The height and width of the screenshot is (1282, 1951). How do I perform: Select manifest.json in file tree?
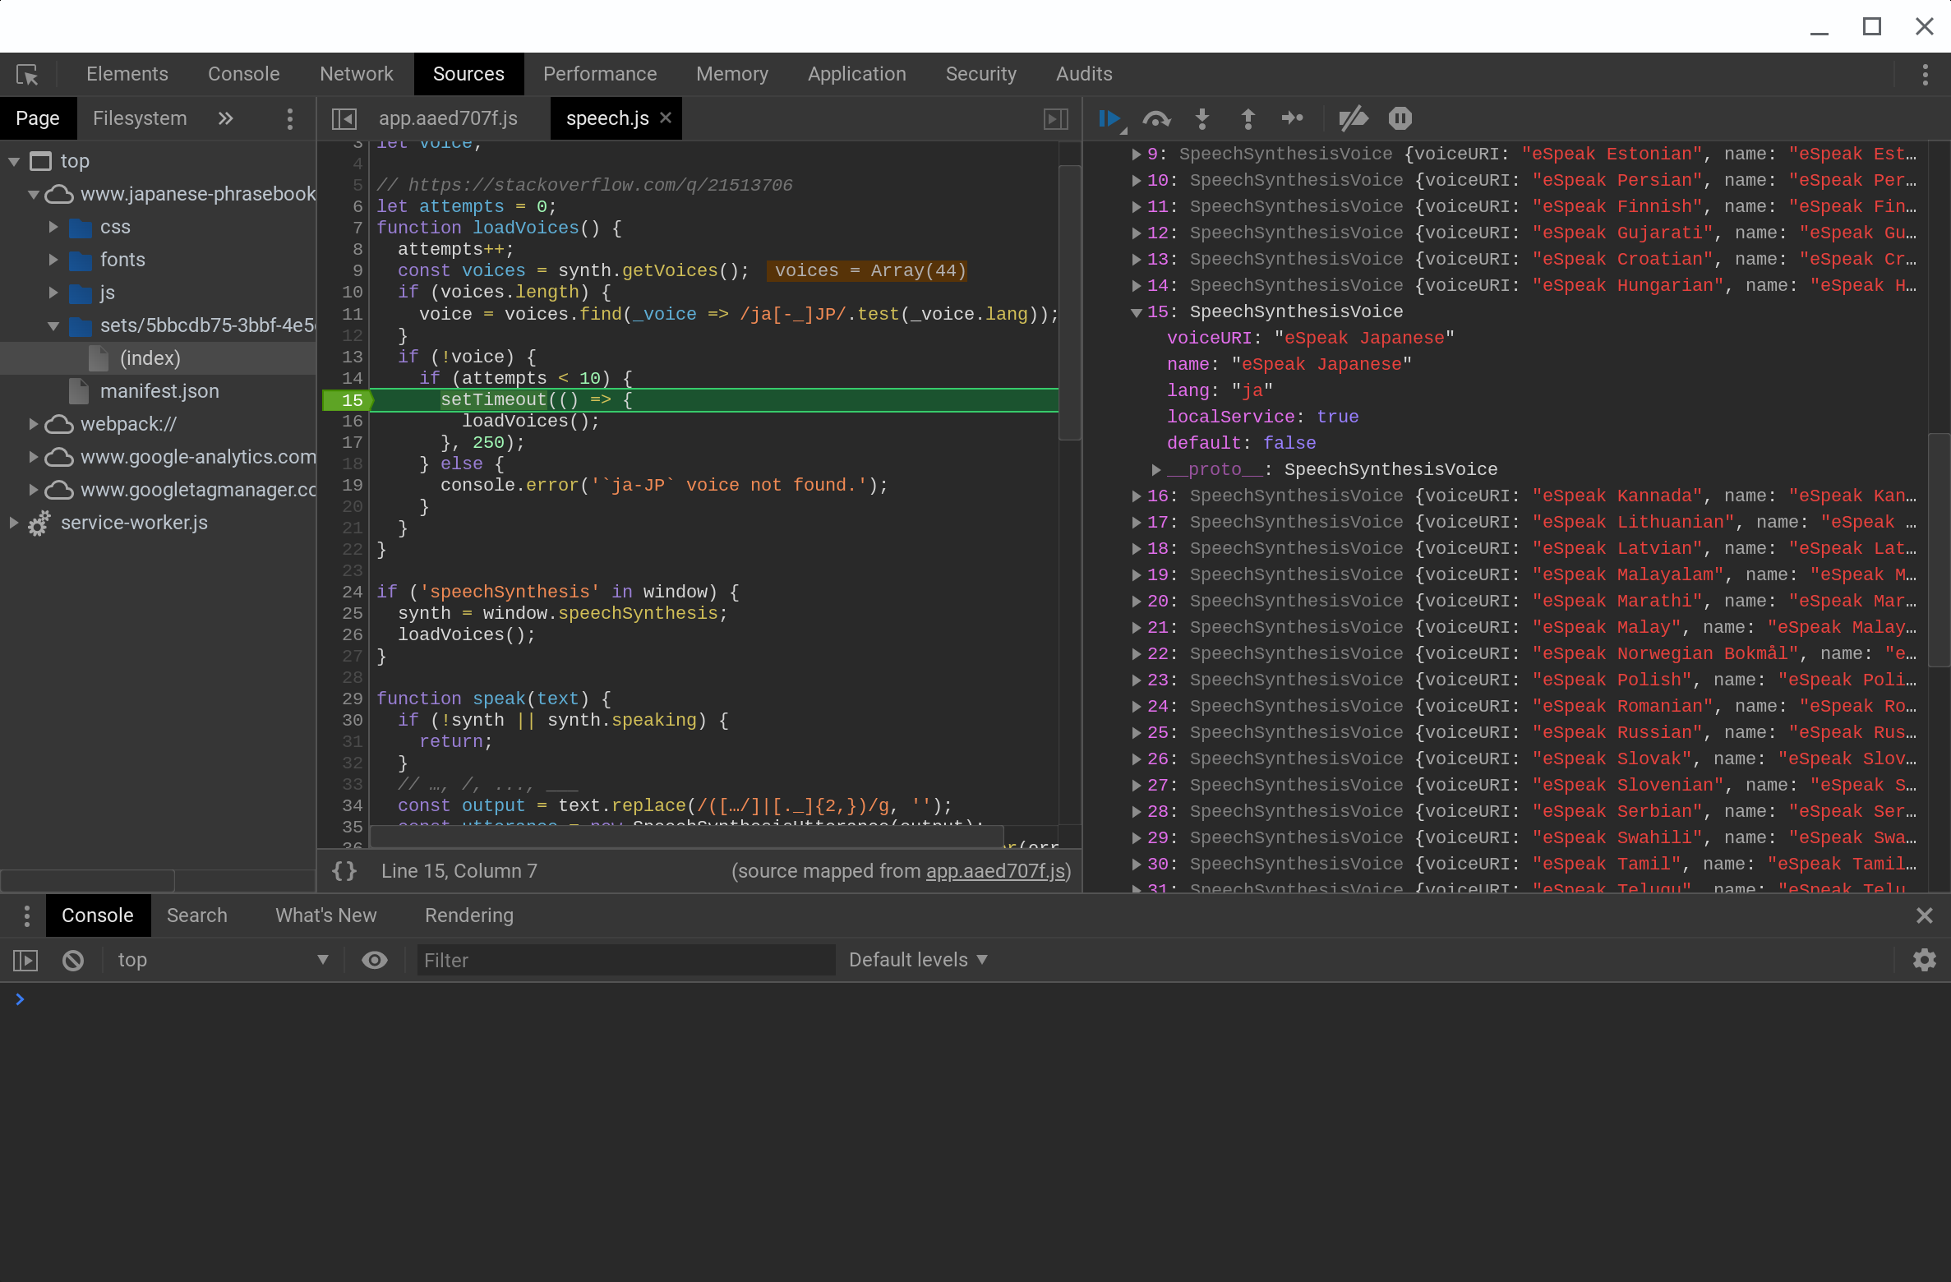[159, 391]
